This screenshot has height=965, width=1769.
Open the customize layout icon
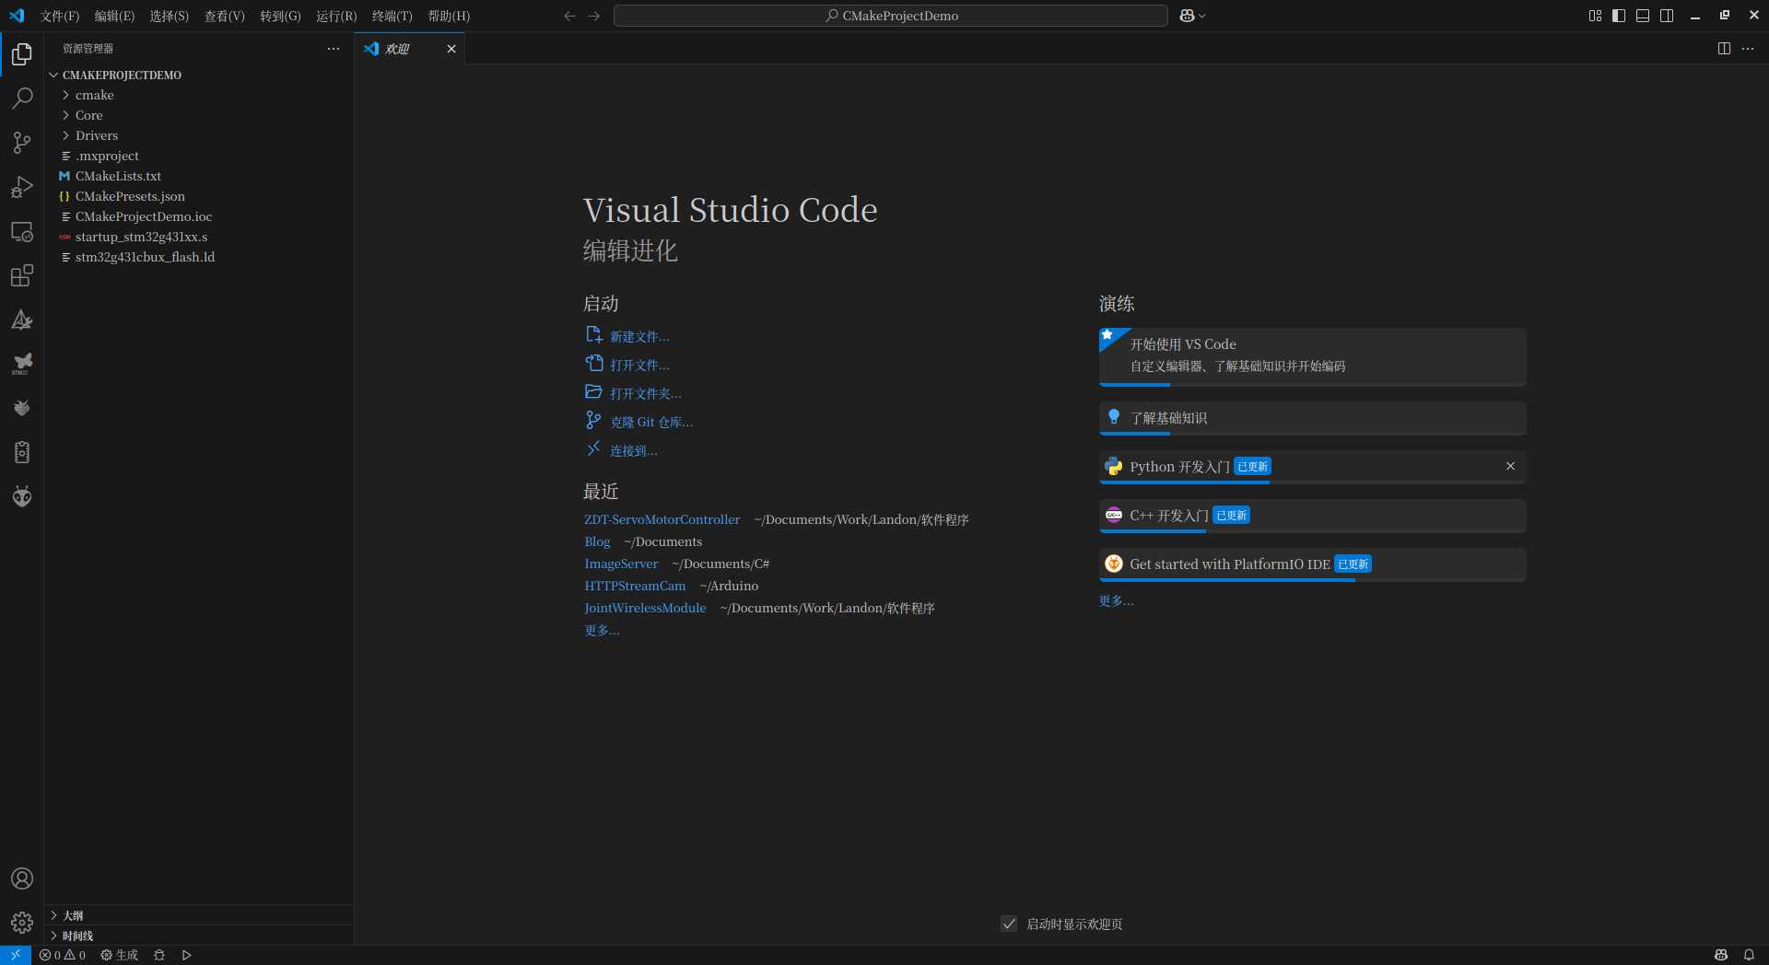coord(1595,16)
